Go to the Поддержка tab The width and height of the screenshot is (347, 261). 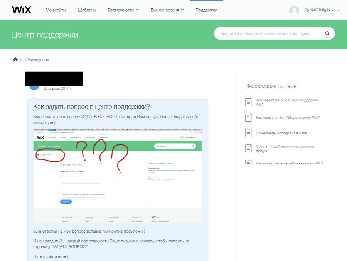coord(206,10)
